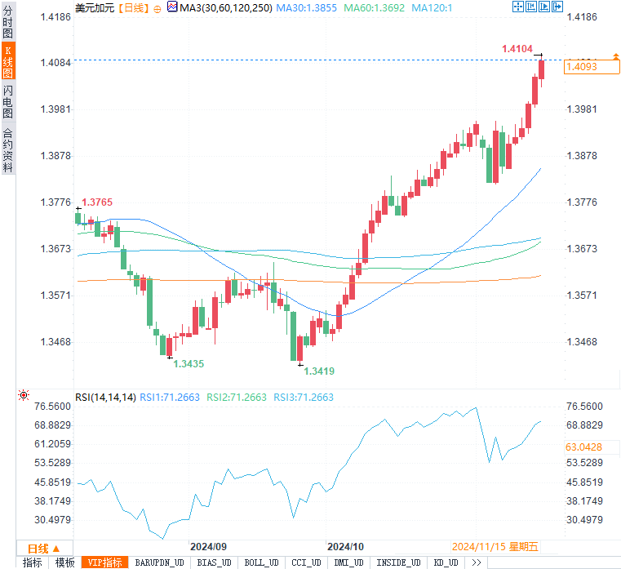Switch to 分时图 side tab
This screenshot has height=569, width=621.
7,22
